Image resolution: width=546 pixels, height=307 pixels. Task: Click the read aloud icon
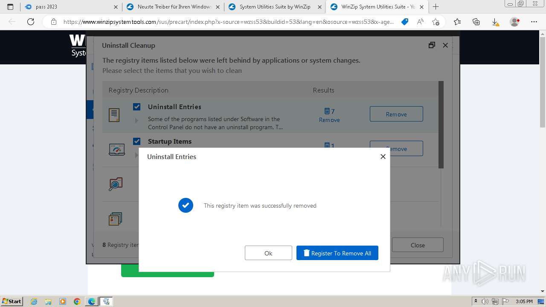(x=420, y=22)
